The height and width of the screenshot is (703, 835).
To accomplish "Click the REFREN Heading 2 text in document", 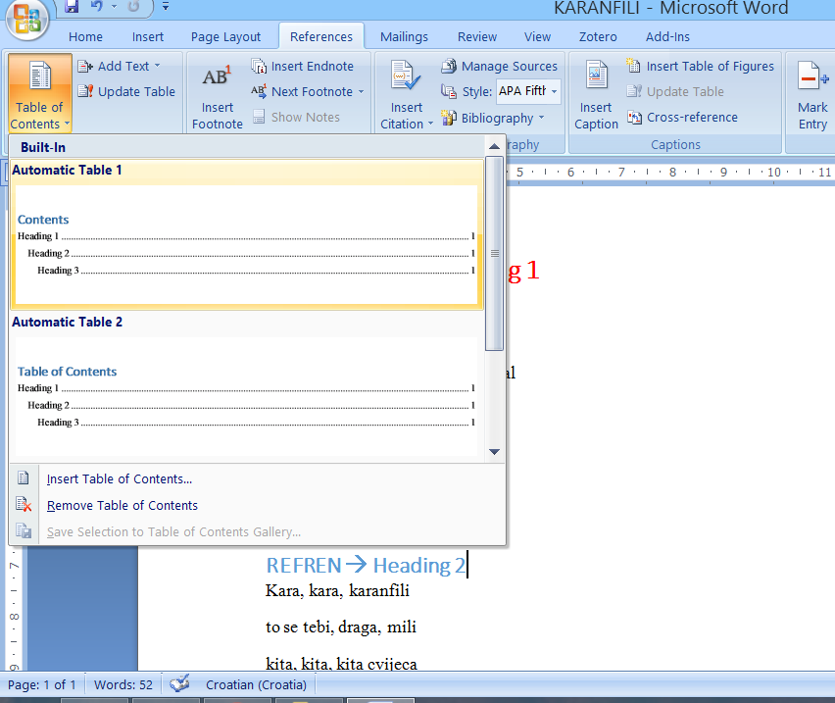I will 366,565.
